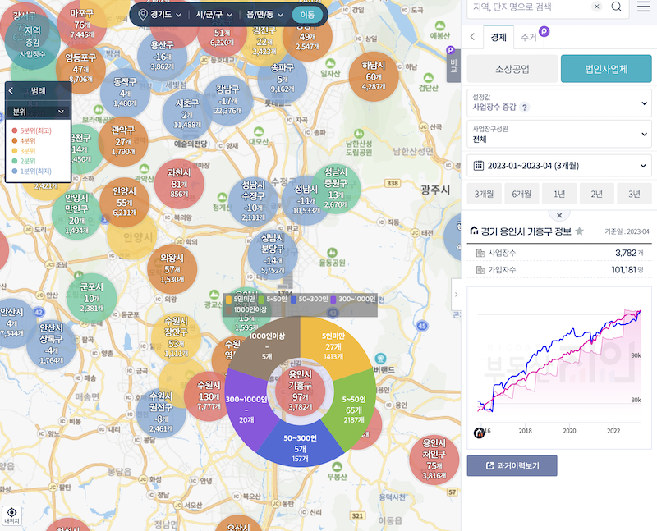
Task: Open the 시/군/구 dropdown
Action: 214,15
